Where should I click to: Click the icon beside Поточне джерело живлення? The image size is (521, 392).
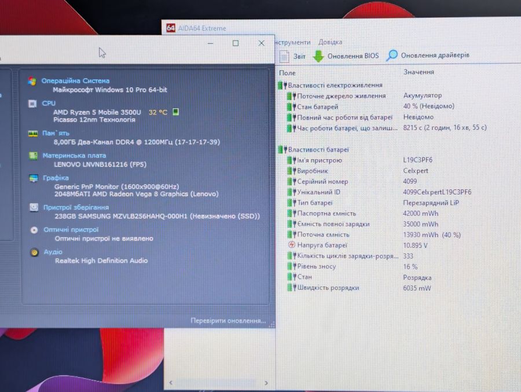tap(291, 96)
